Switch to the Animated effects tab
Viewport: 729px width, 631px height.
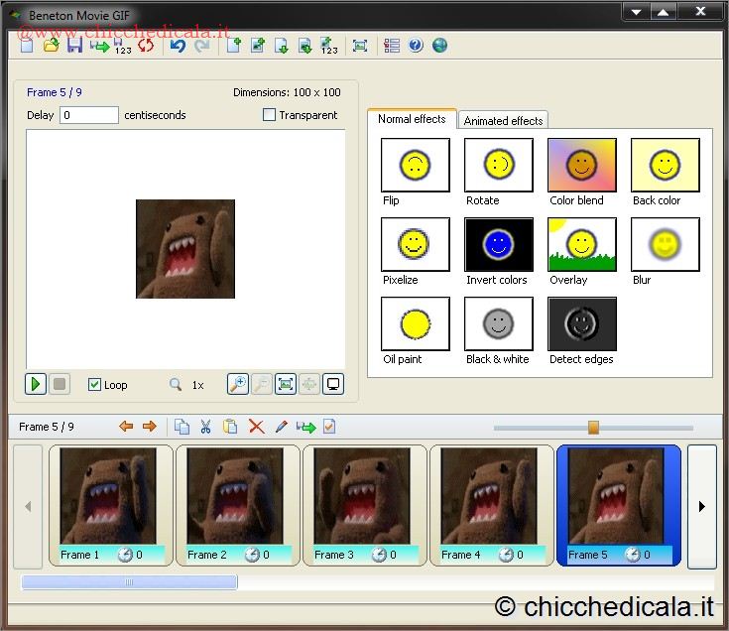coord(503,120)
